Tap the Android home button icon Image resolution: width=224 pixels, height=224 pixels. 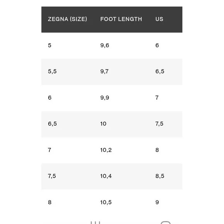(166, 223)
